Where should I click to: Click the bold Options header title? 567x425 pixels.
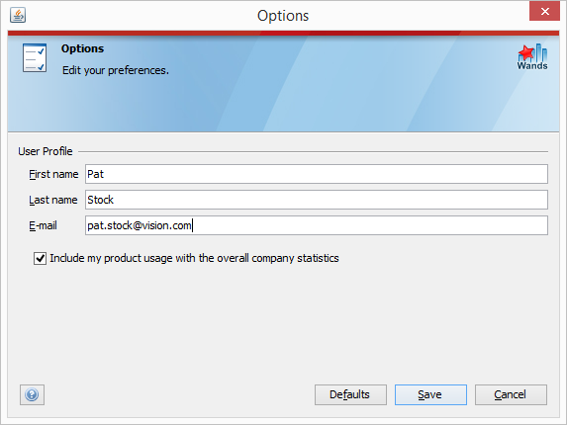[82, 48]
